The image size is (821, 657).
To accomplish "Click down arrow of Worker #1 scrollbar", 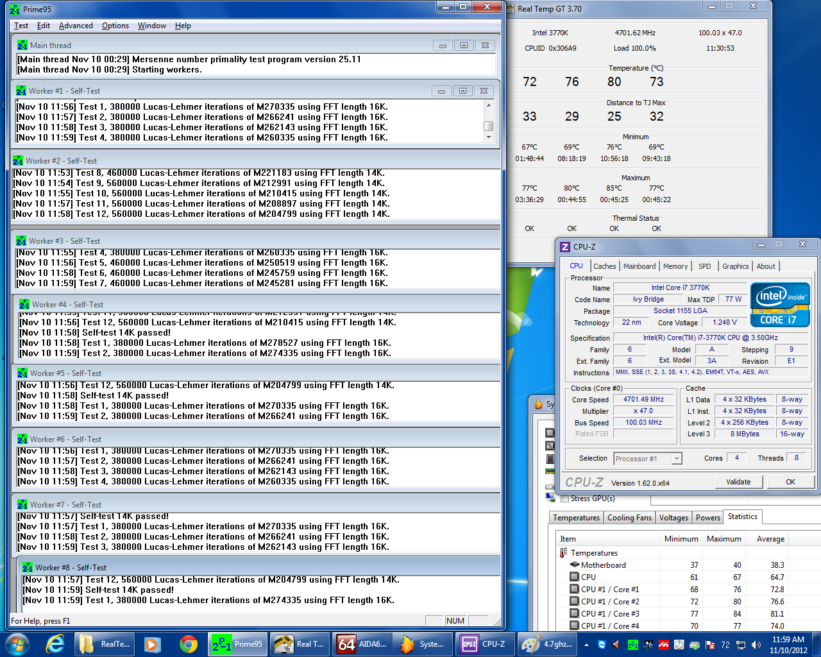I will click(x=489, y=137).
